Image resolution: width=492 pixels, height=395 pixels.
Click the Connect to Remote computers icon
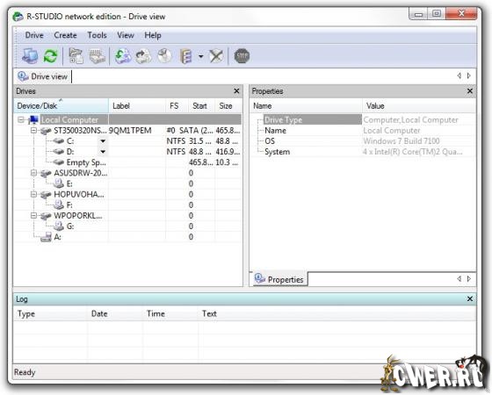(30, 56)
